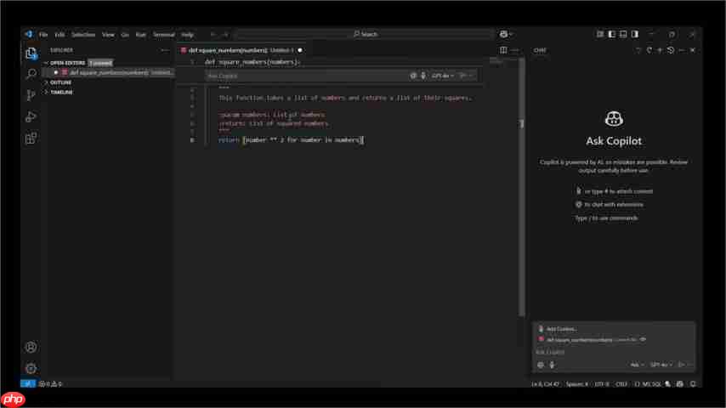Open the notifications bell icon

pyautogui.click(x=693, y=384)
